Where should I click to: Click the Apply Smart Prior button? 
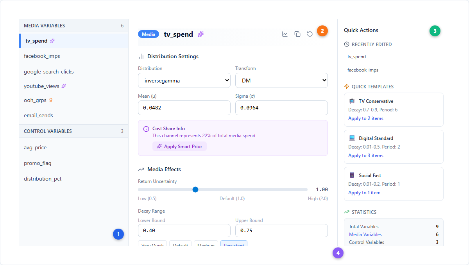180,147
